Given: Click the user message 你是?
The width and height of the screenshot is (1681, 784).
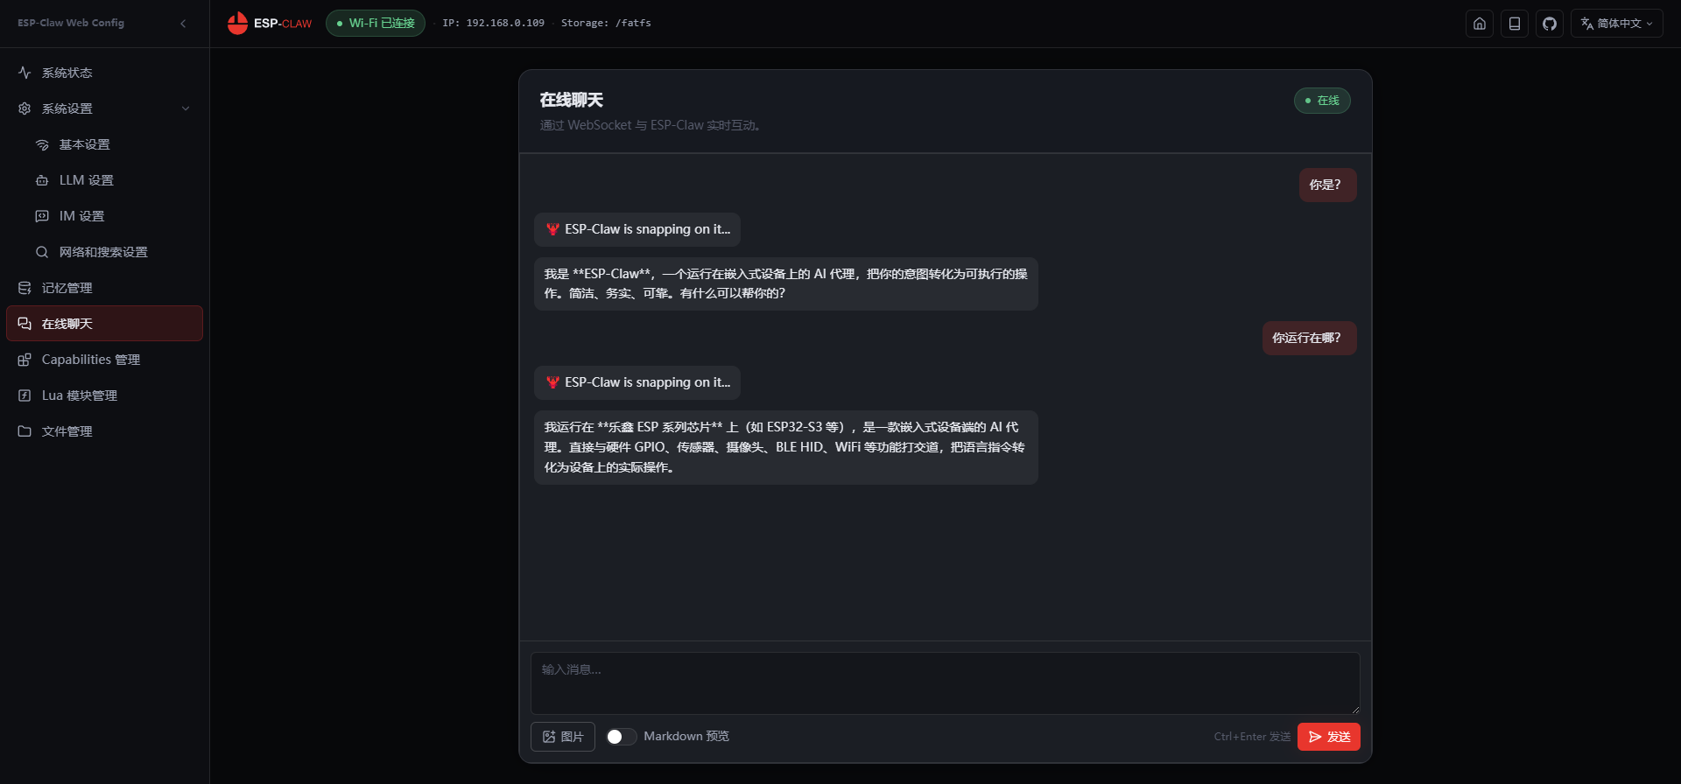Looking at the screenshot, I should point(1328,185).
